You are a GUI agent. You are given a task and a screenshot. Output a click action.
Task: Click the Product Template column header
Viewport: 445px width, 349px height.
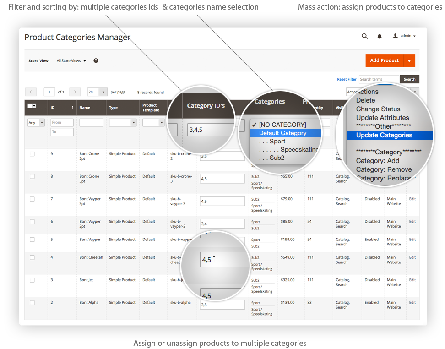[x=151, y=108]
